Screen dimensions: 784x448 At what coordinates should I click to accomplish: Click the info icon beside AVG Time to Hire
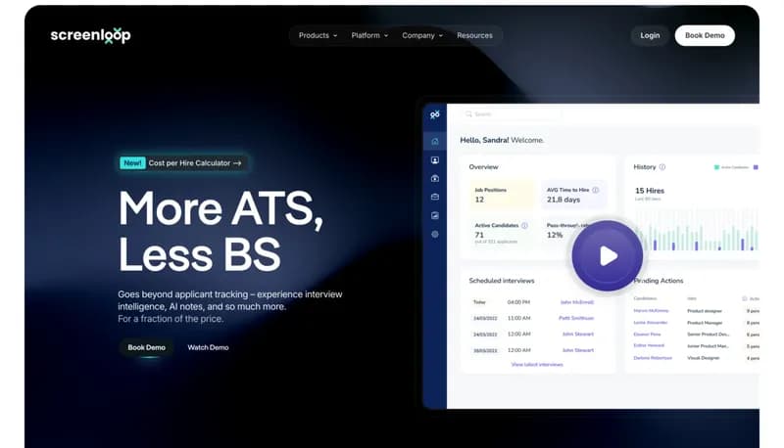point(596,190)
